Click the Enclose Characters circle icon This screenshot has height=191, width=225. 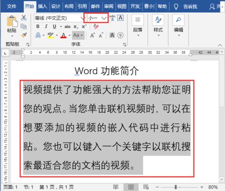pyautogui.click(x=120, y=35)
